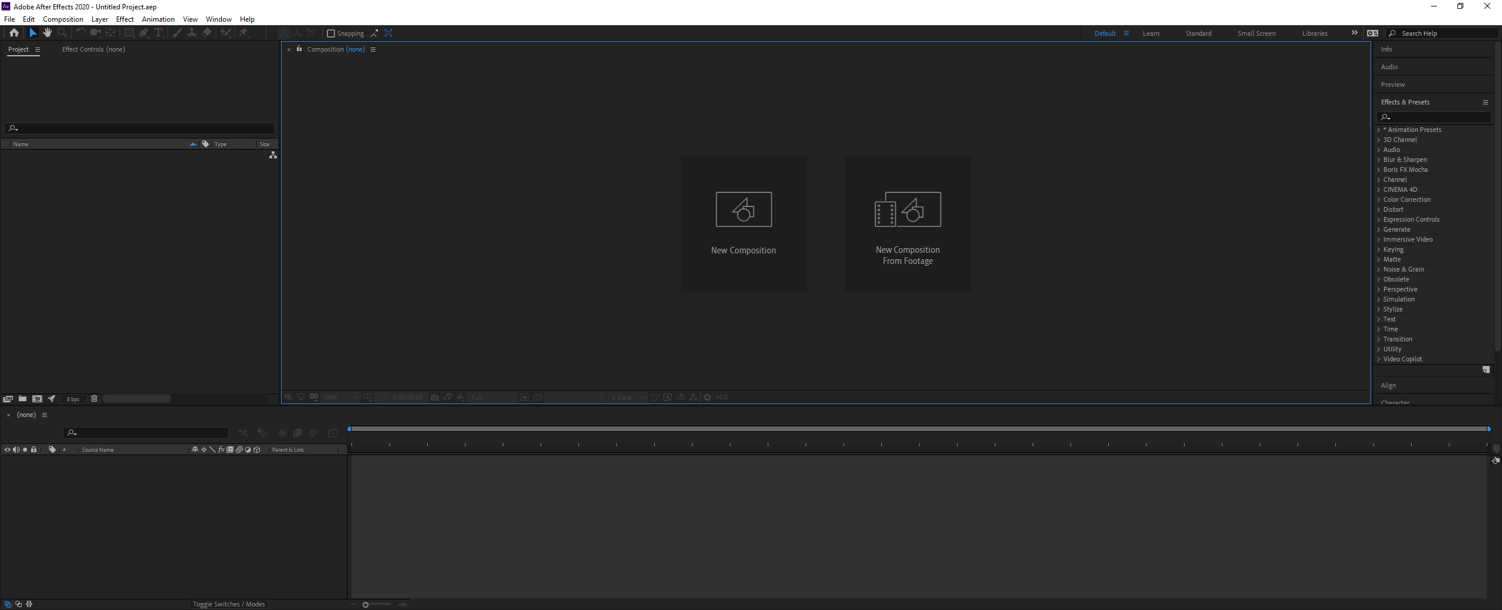Select the Clone Stamp tool
The width and height of the screenshot is (1502, 610).
point(192,33)
